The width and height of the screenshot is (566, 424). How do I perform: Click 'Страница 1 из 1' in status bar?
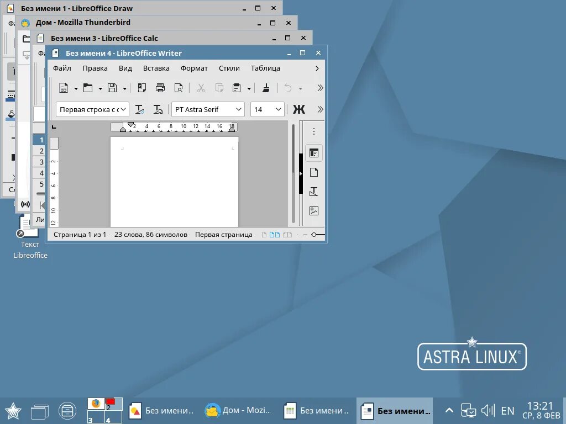80,235
